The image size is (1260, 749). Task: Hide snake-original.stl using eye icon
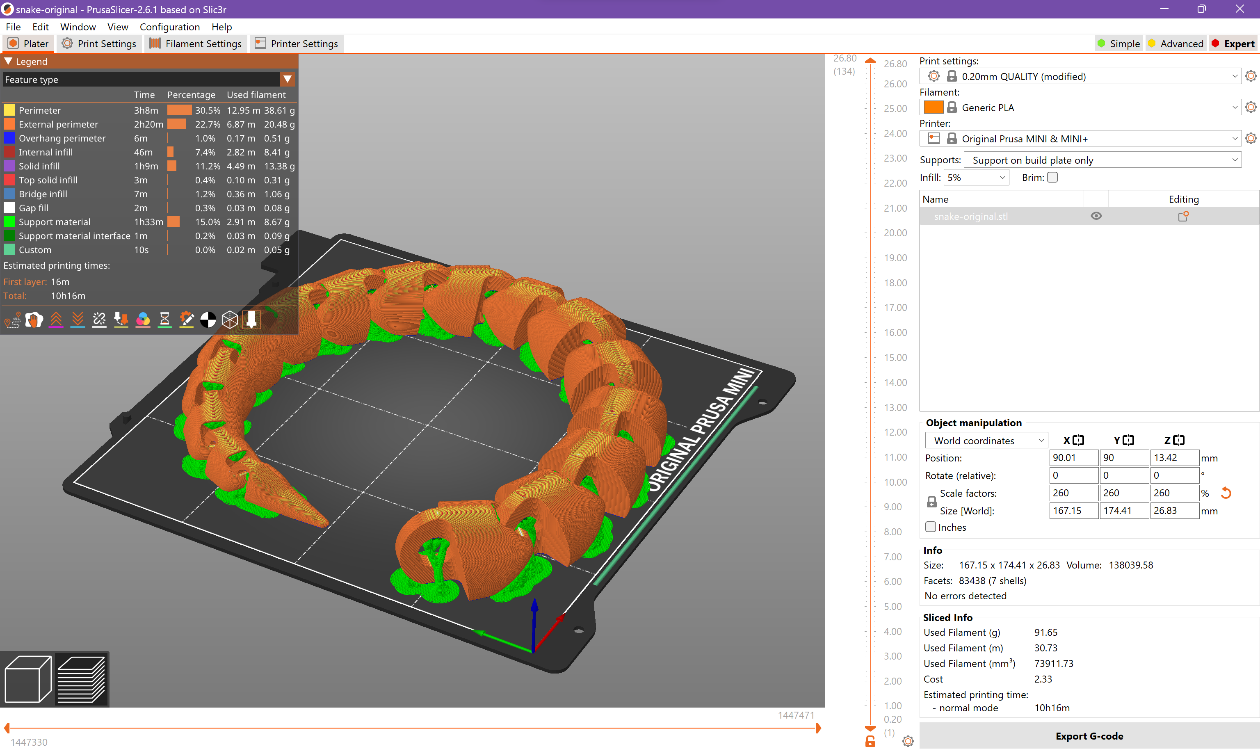pyautogui.click(x=1096, y=216)
